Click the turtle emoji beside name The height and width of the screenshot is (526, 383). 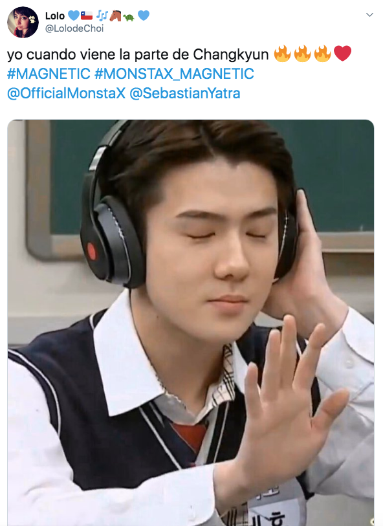point(129,16)
